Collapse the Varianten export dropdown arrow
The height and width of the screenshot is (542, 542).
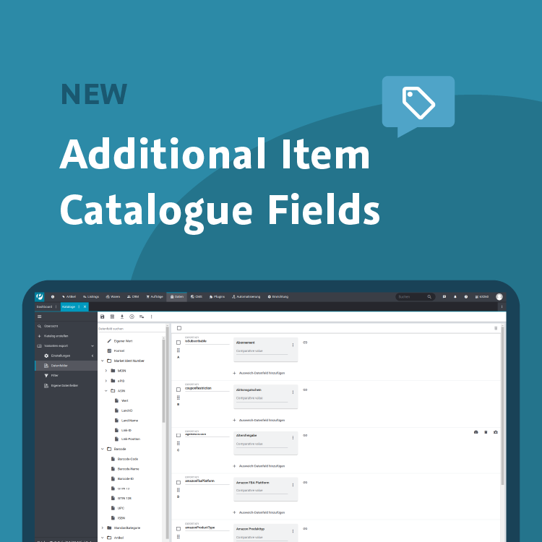93,346
